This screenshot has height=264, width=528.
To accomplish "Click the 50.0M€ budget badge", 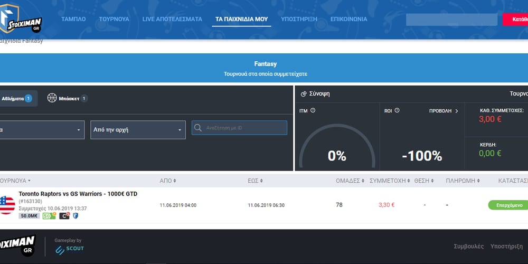I will [x=29, y=216].
